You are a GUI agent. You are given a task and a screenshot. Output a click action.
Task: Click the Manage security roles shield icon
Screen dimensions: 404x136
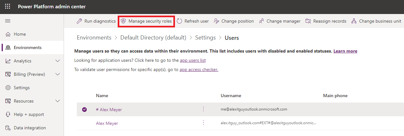pos(123,21)
